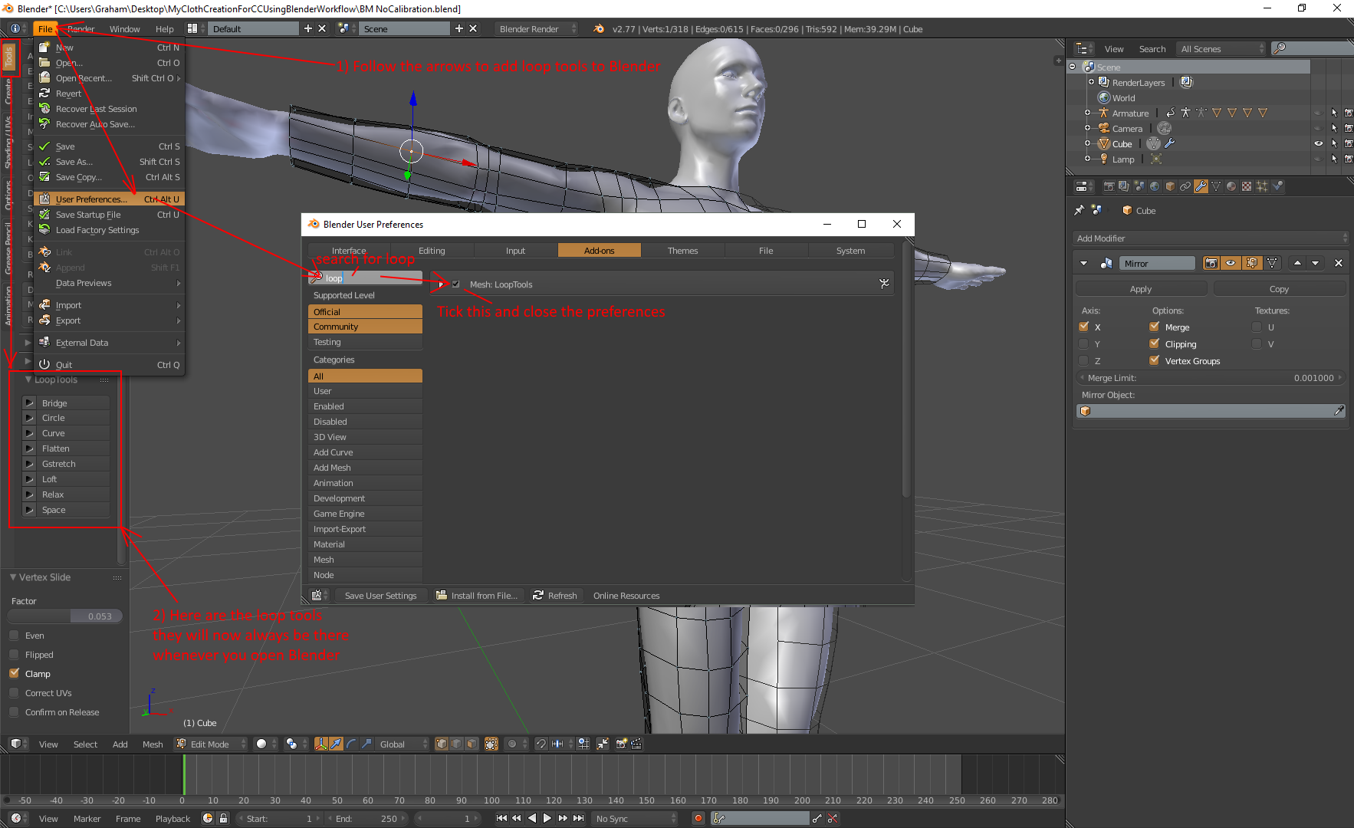1354x828 pixels.
Task: Click Apply on Mirror modifier
Action: (x=1141, y=289)
